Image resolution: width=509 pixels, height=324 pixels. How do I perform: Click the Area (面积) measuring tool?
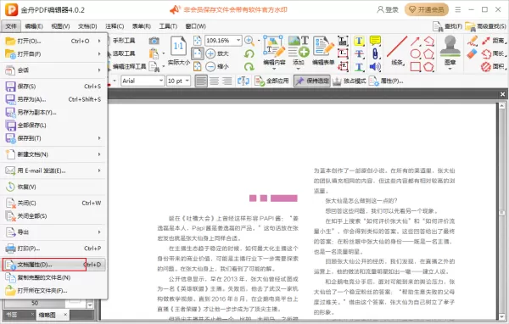click(x=494, y=66)
